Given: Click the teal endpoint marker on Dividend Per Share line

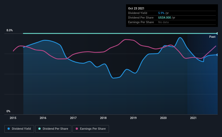Looking at the screenshot, I should tap(217, 33).
